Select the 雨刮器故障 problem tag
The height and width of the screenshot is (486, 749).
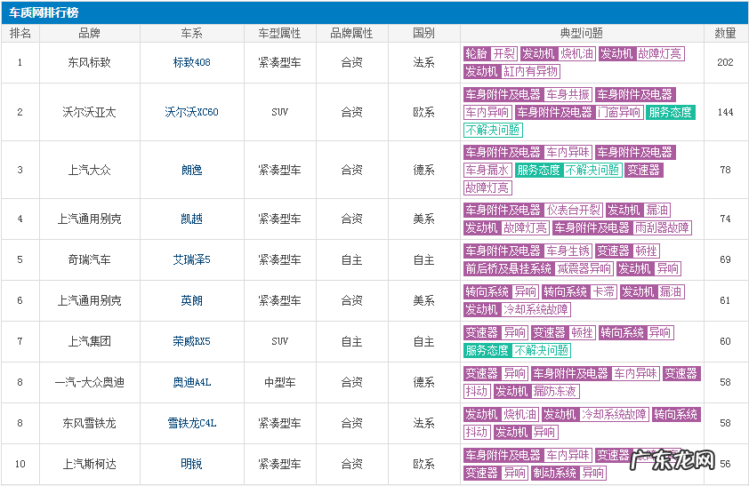pyautogui.click(x=662, y=228)
